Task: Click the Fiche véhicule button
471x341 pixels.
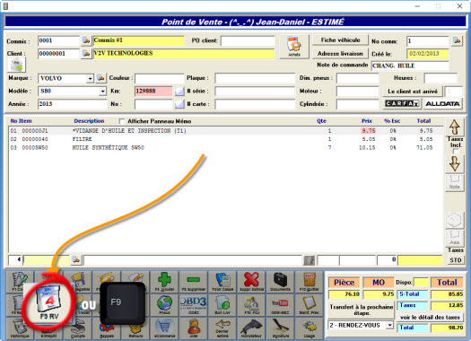Action: (x=340, y=40)
